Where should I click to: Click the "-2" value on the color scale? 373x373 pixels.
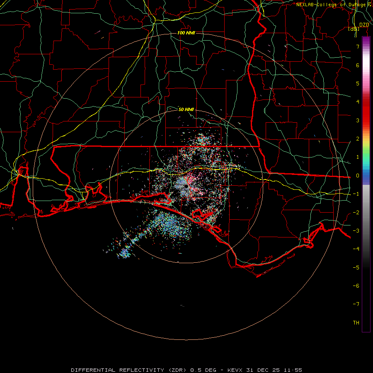(356, 213)
